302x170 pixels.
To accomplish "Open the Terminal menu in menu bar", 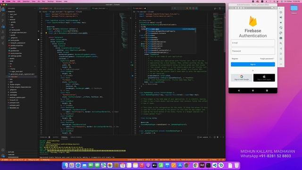I will tap(50, 1).
